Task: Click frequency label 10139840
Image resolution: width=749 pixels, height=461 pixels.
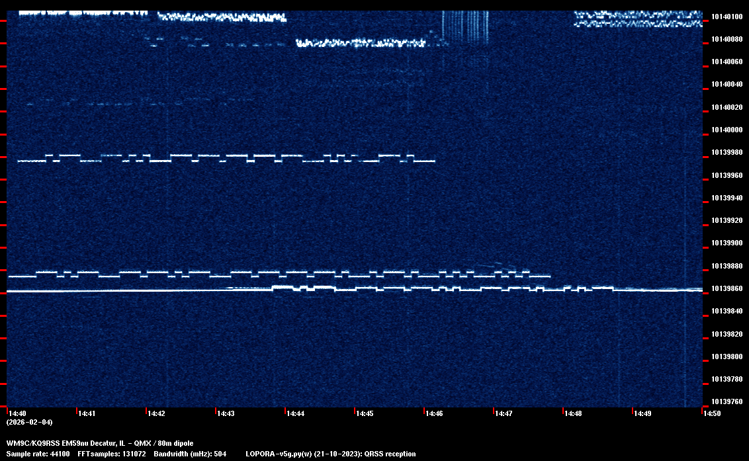Action: (x=727, y=311)
